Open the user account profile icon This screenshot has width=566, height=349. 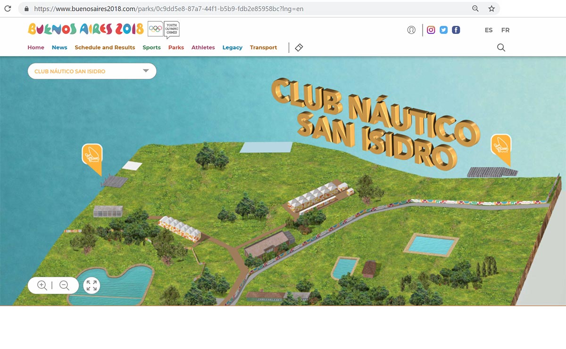coord(411,30)
